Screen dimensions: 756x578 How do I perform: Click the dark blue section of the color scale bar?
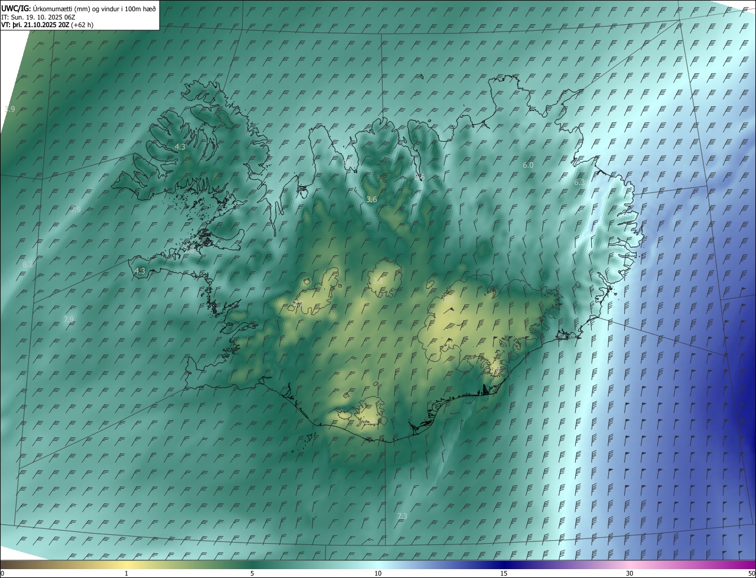(x=504, y=565)
